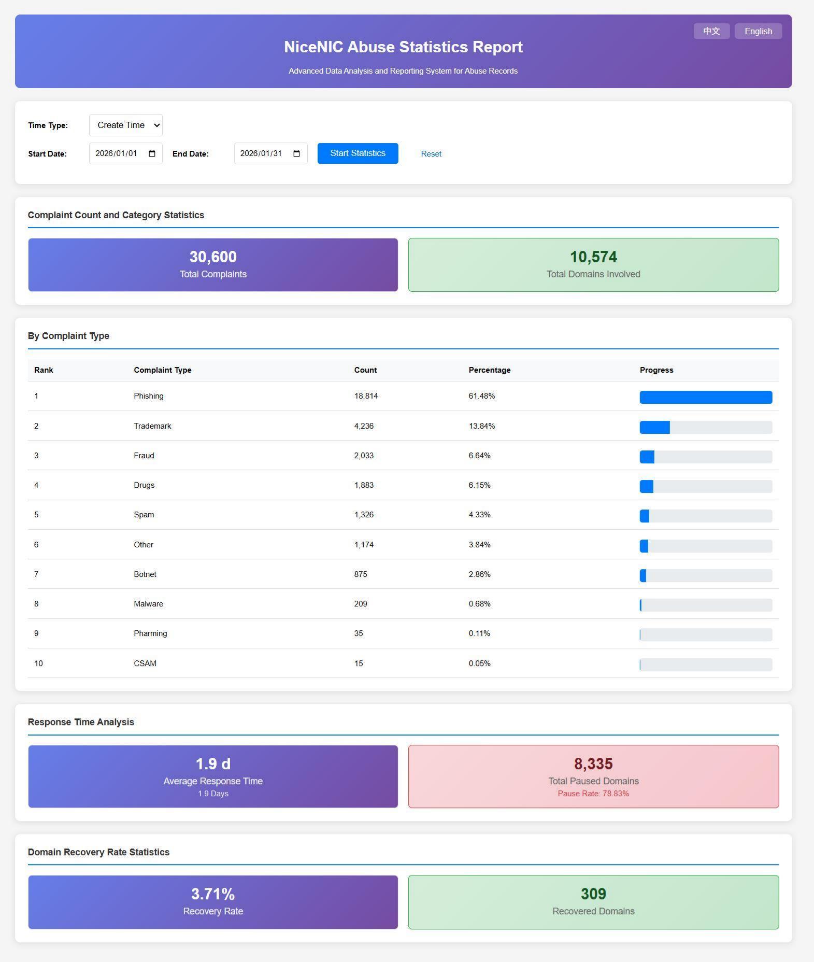
Task: Click the Pause Rate: 78.83% text
Action: (593, 794)
